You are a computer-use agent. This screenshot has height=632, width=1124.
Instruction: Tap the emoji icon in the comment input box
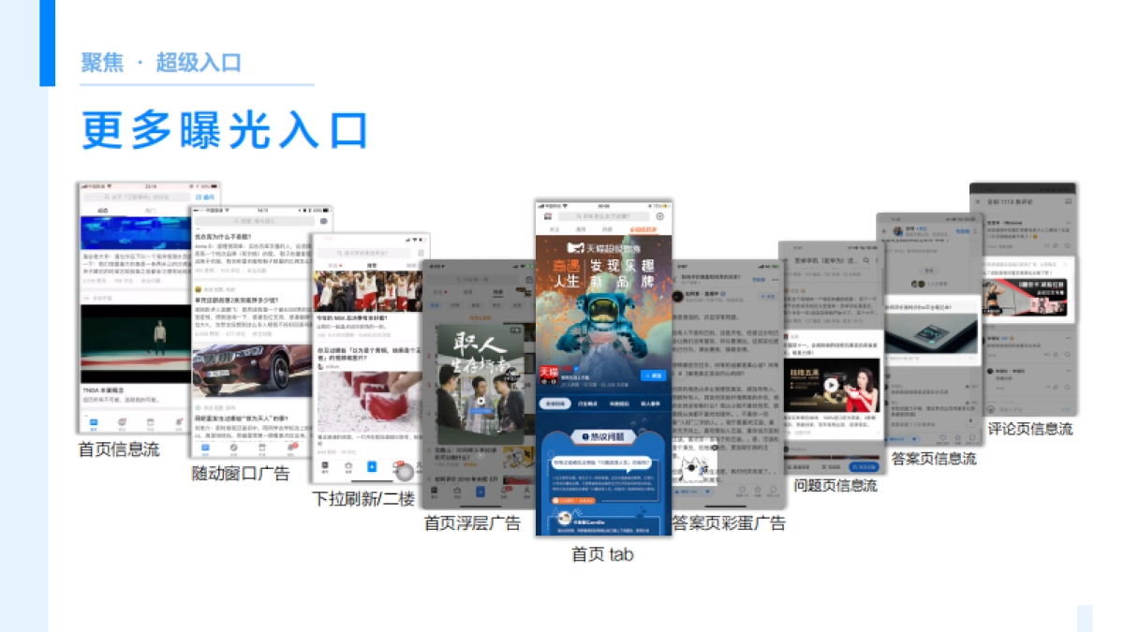click(x=991, y=409)
